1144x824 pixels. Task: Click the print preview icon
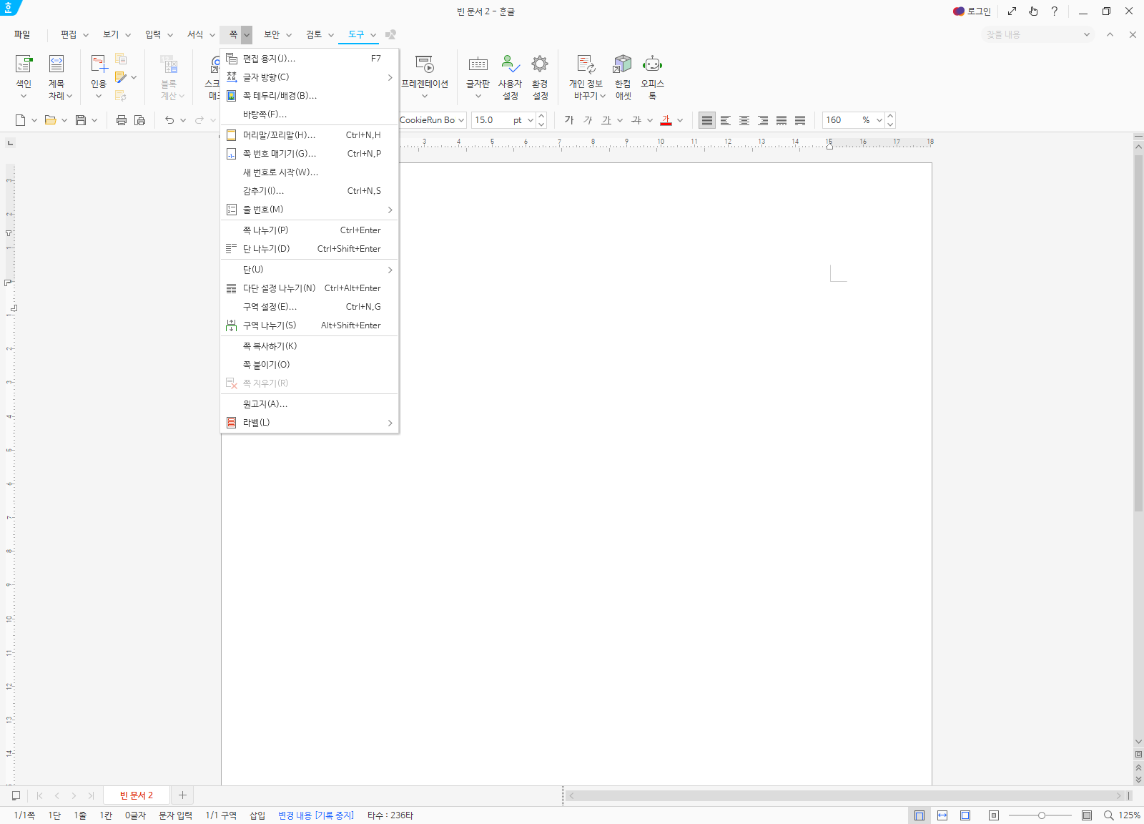click(140, 120)
